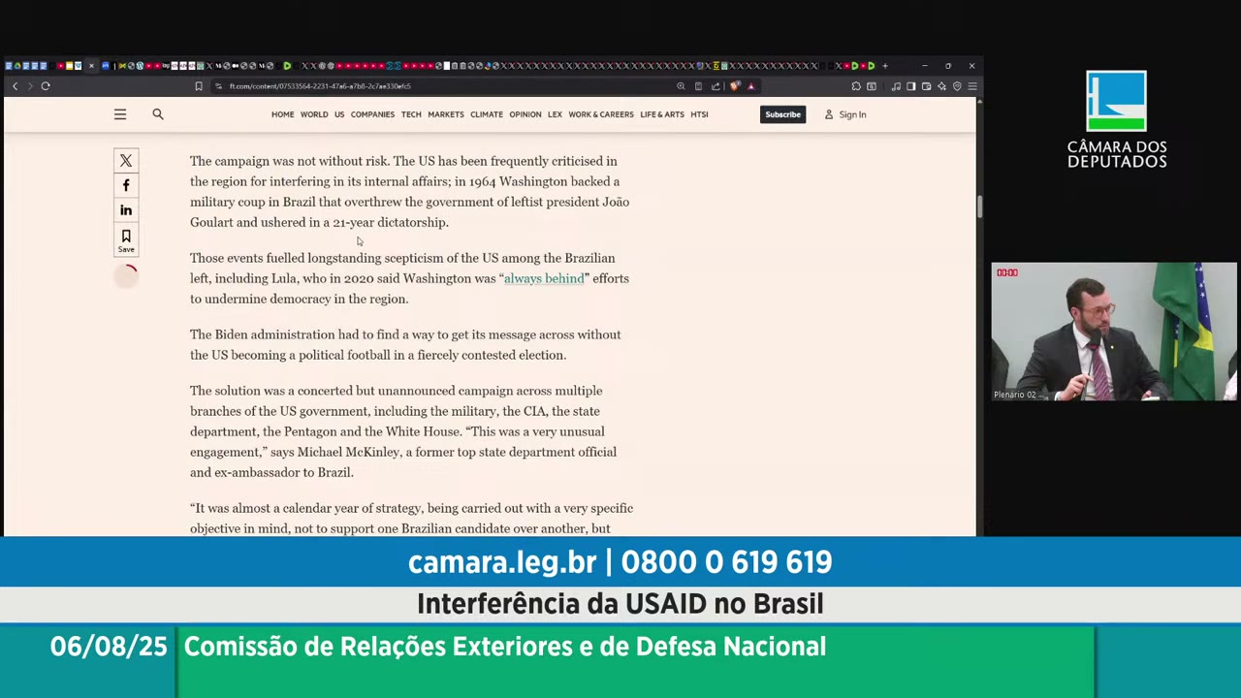Click the Sign In link

(845, 114)
